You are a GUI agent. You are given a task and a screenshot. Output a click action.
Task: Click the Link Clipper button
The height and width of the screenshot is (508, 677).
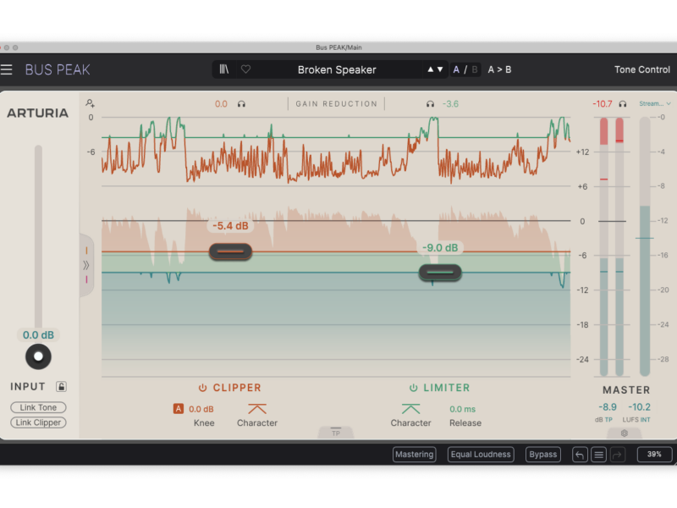pos(38,422)
